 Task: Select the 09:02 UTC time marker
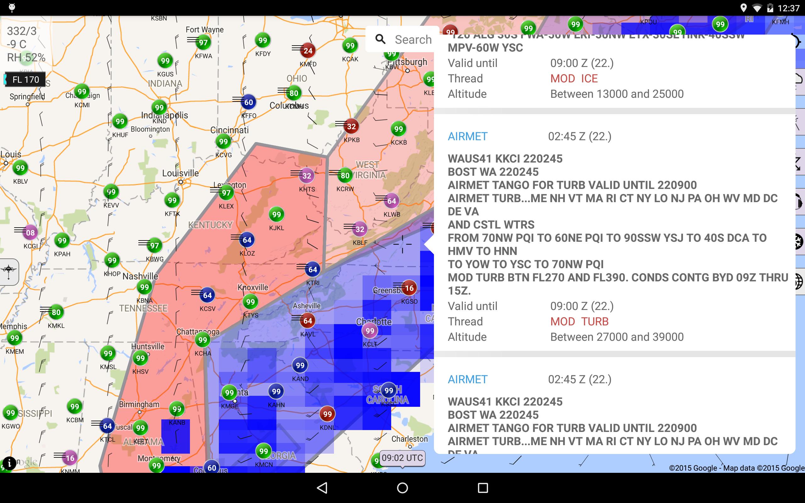coord(402,458)
